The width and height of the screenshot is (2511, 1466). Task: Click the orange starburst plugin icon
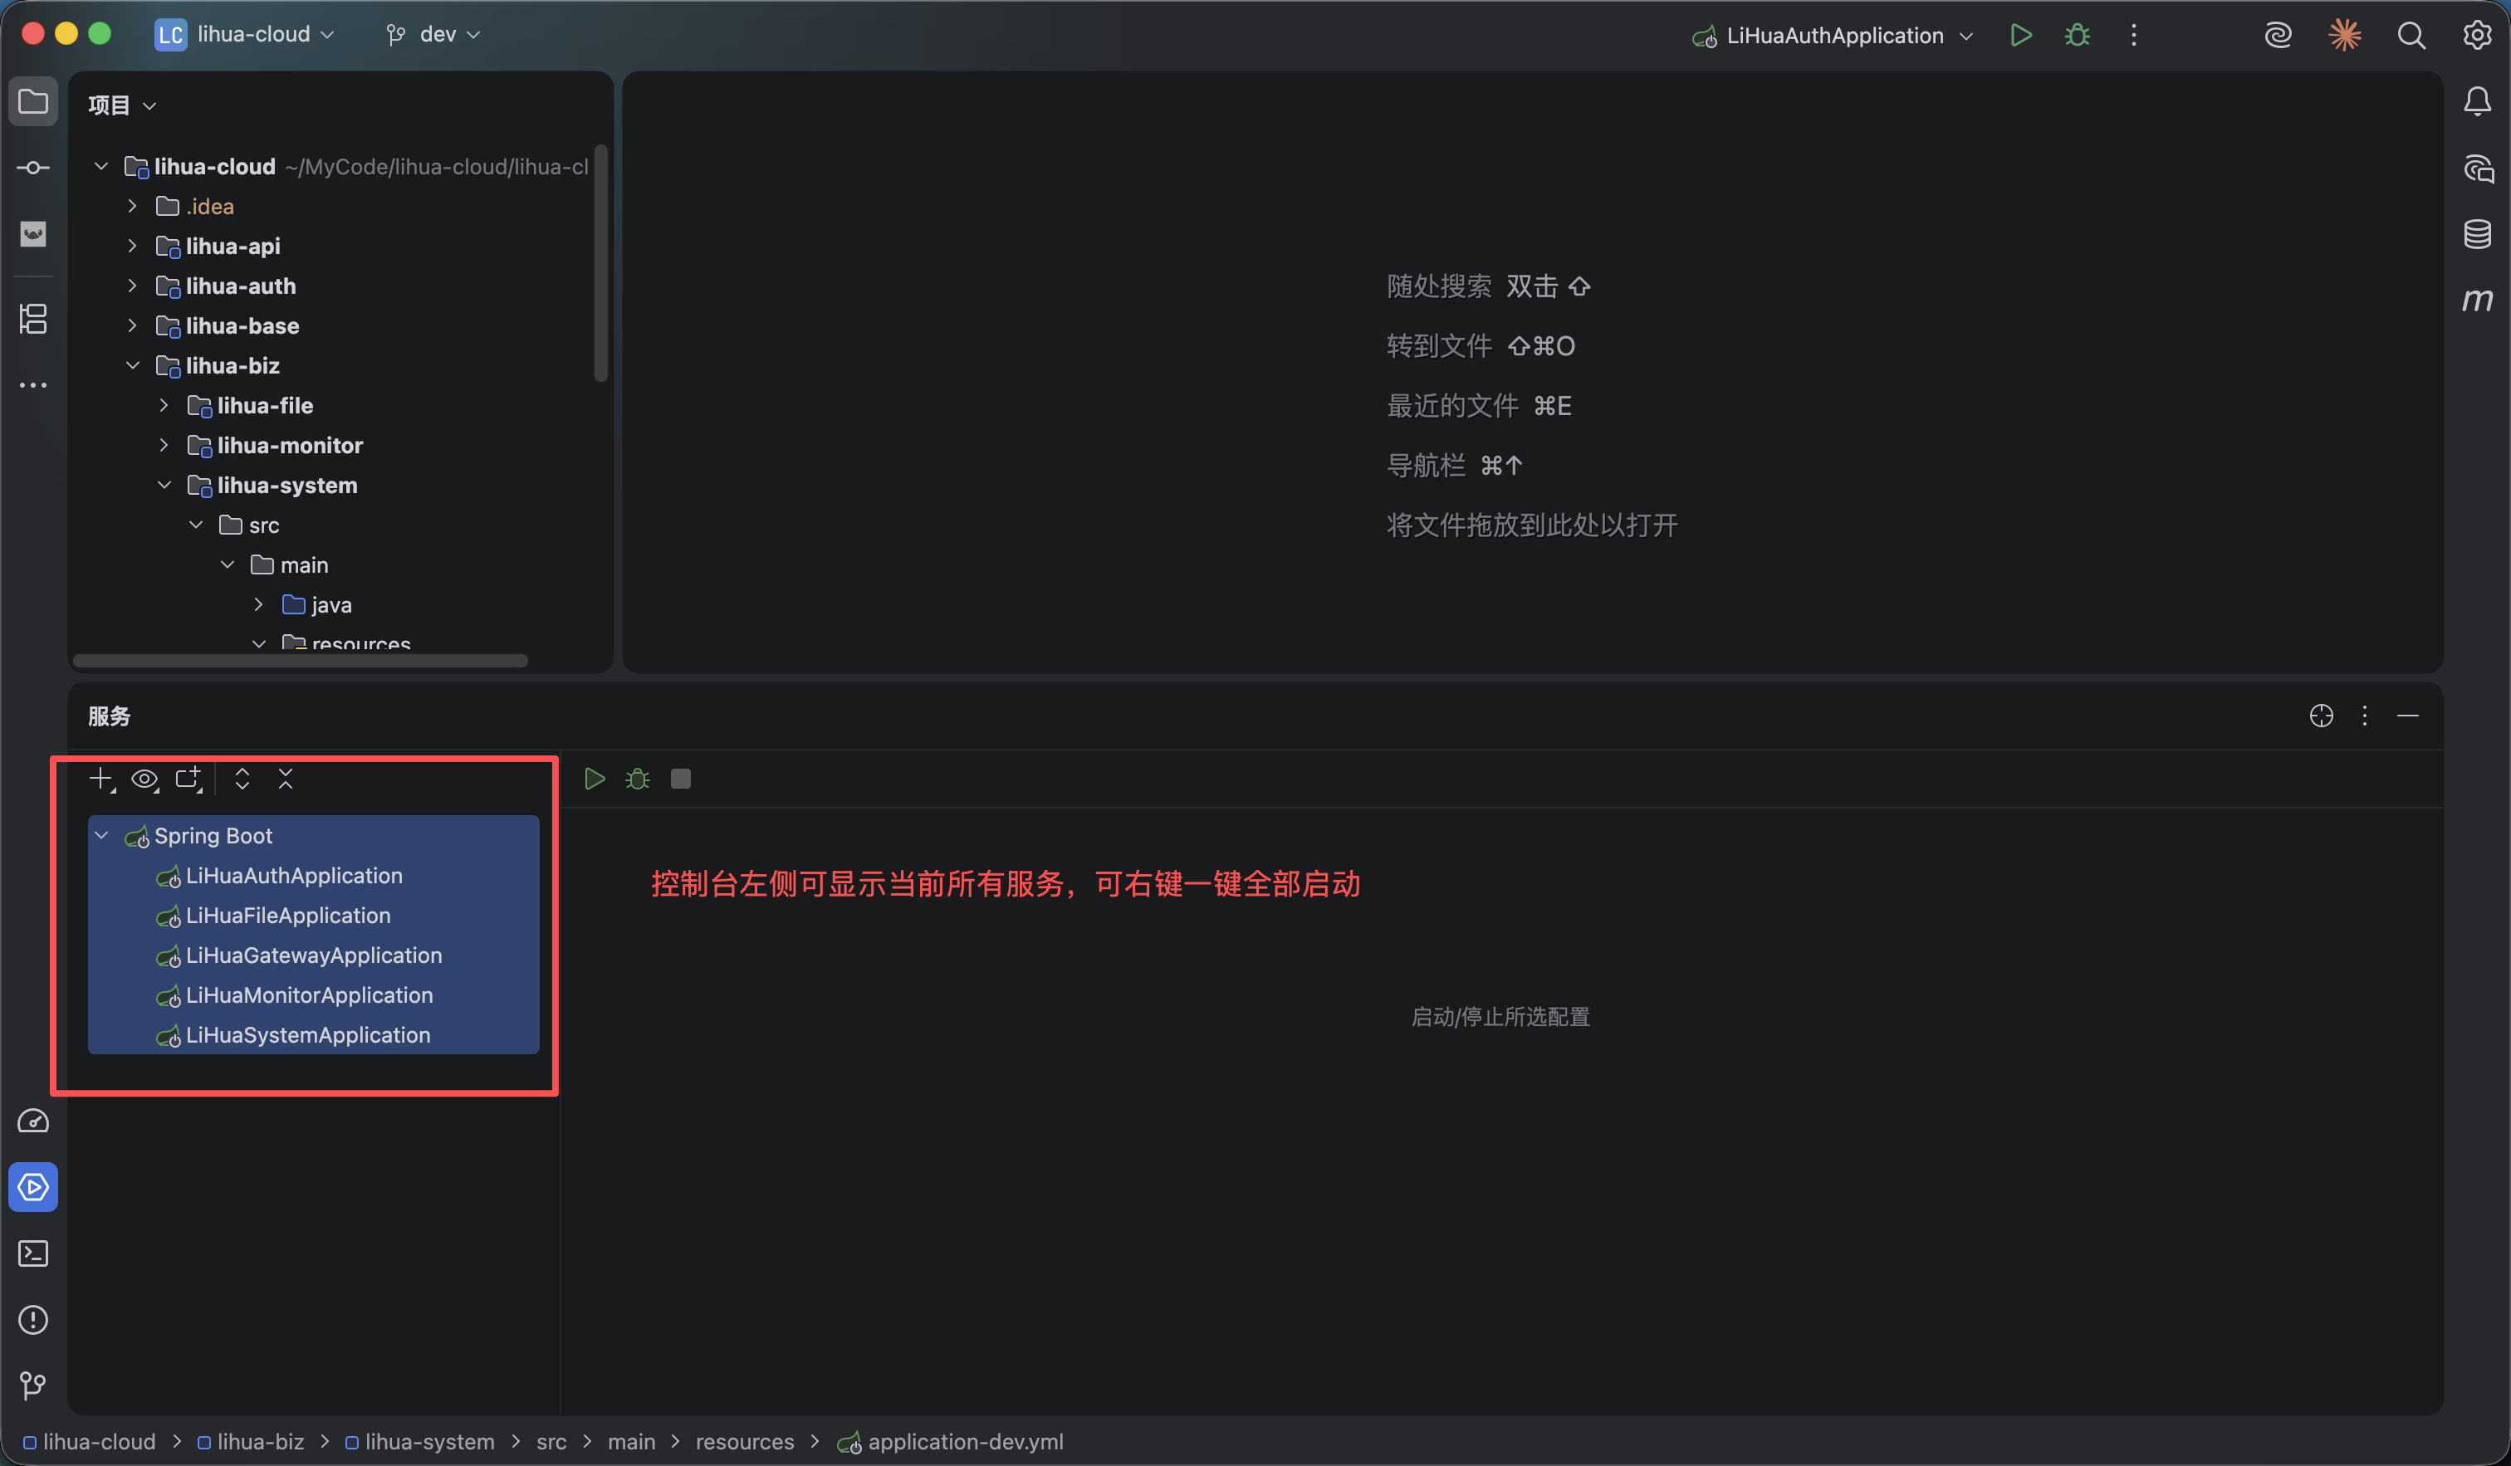click(2345, 36)
